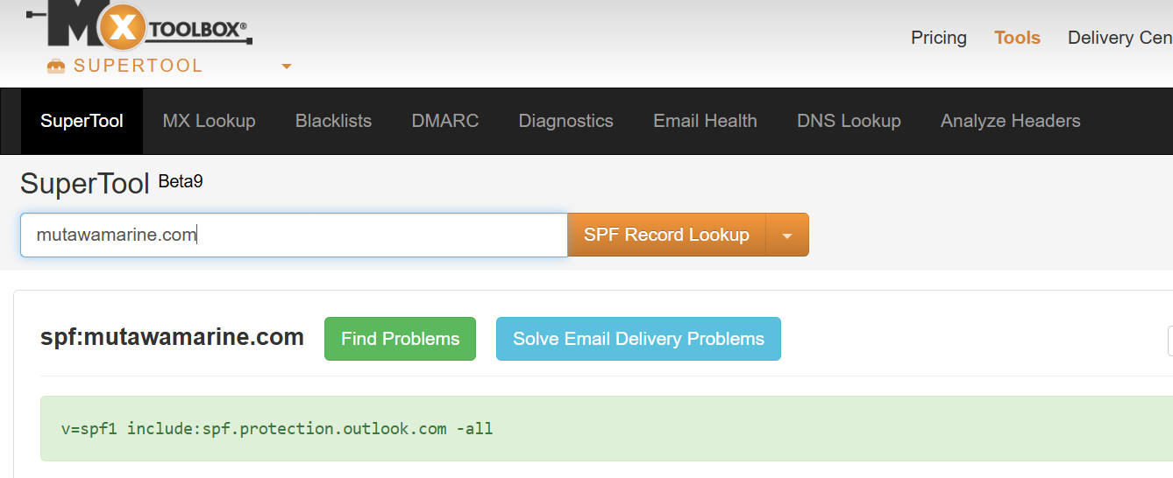
Task: Expand the SUPERTOOL dropdown caret
Action: point(286,67)
